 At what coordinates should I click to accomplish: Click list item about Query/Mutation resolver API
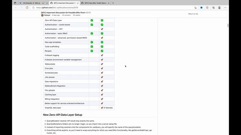click(x=70, y=121)
